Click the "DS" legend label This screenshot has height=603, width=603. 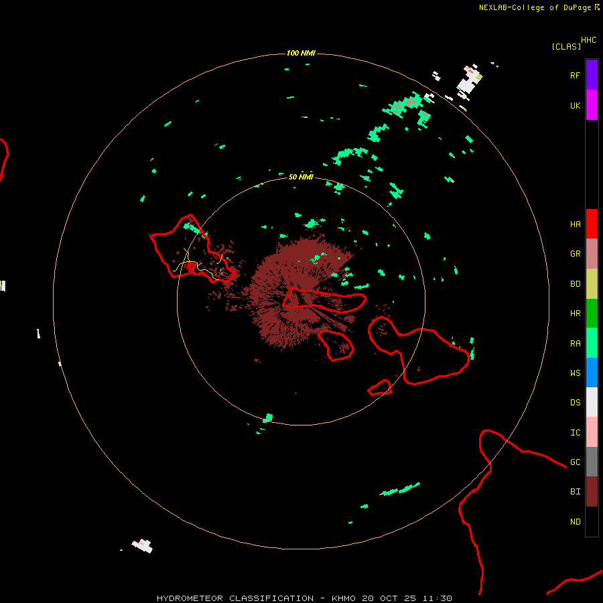click(x=576, y=403)
